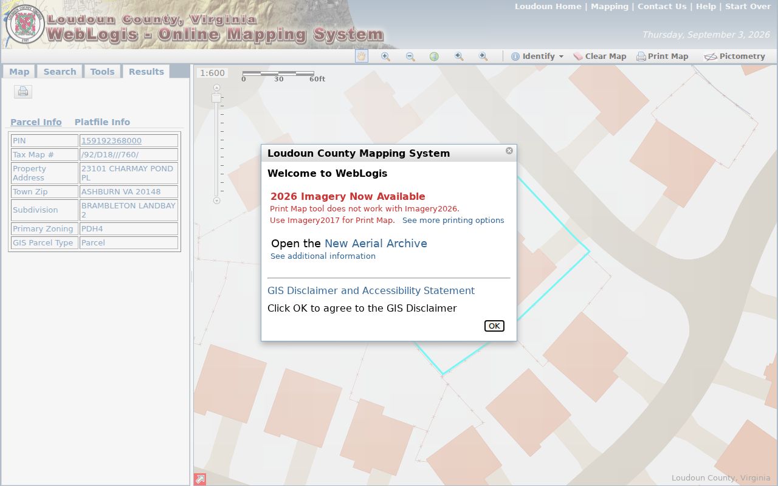Screen dimensions: 778x486
Task: Click the 23101 CHARMAY POND PL address cell
Action: (x=129, y=173)
